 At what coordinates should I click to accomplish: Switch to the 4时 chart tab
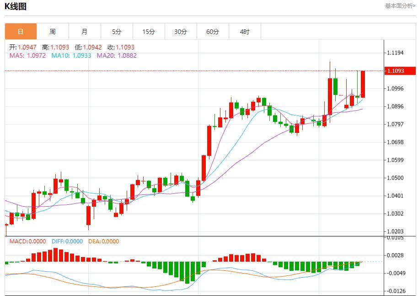point(245,32)
